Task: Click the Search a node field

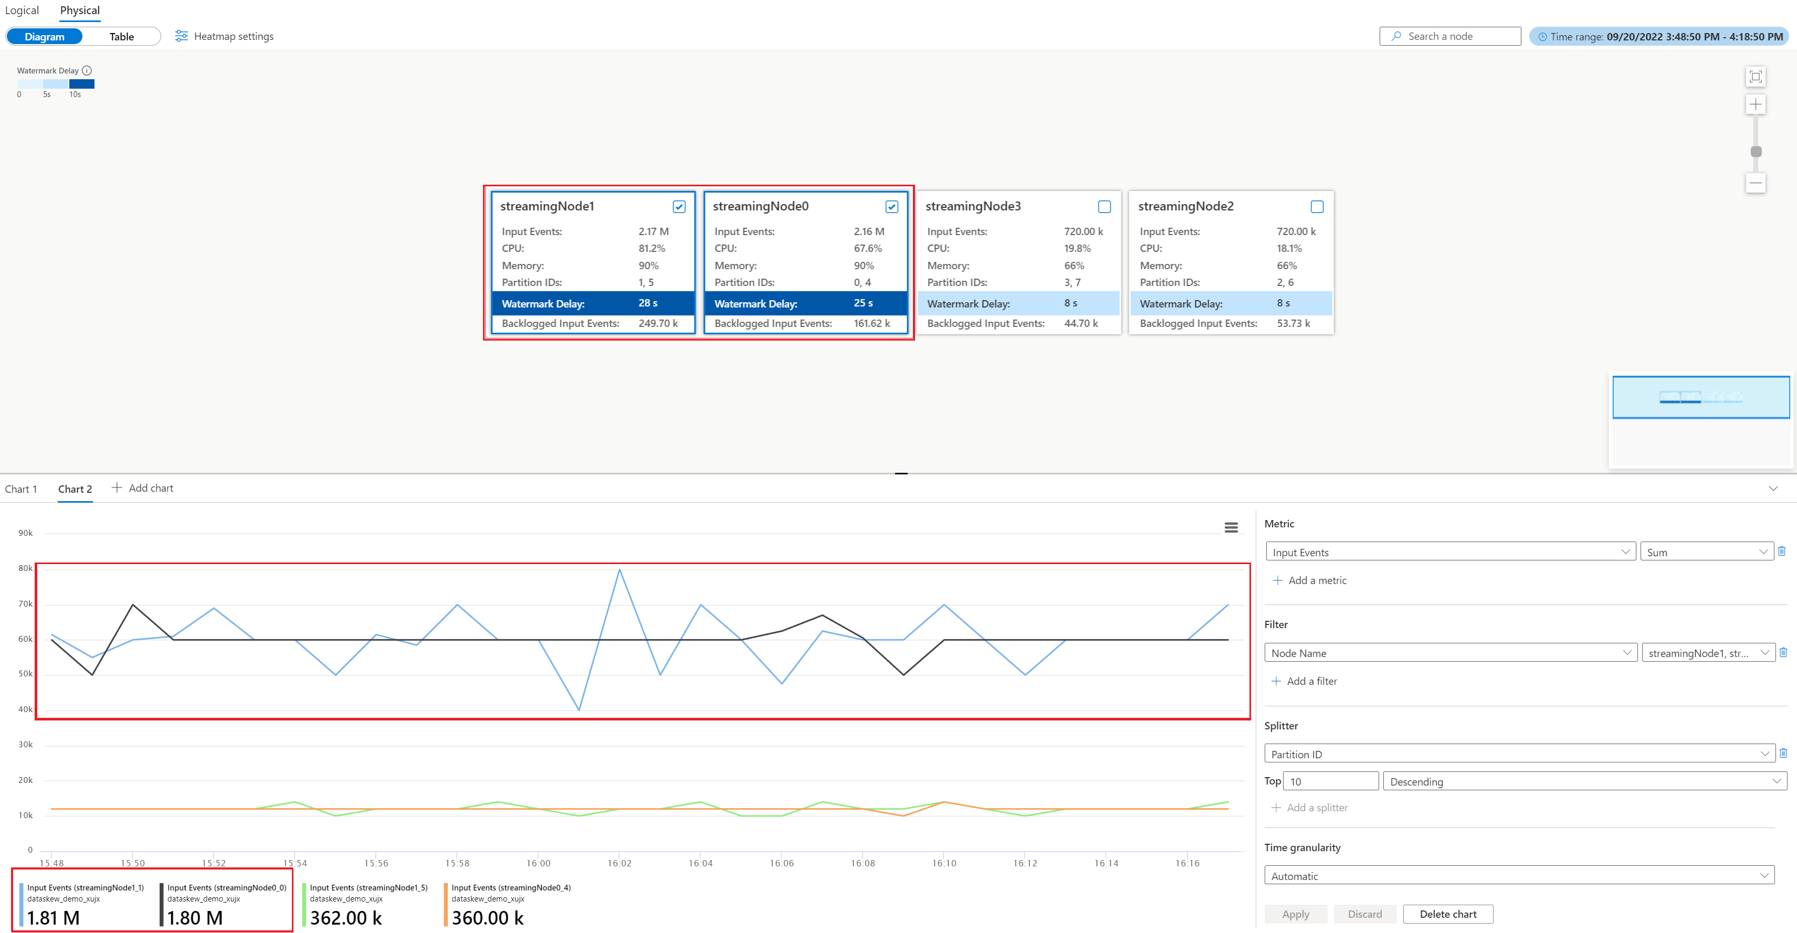Action: [1449, 36]
